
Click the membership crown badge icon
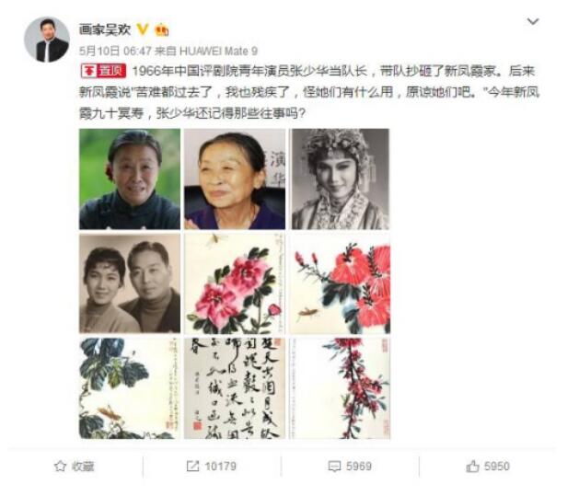[161, 29]
